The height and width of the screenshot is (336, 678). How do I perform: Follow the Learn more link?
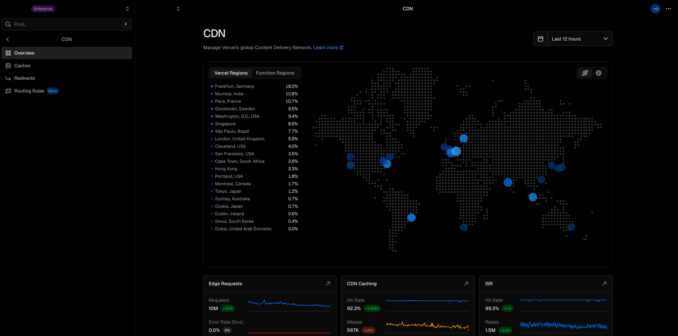(328, 48)
